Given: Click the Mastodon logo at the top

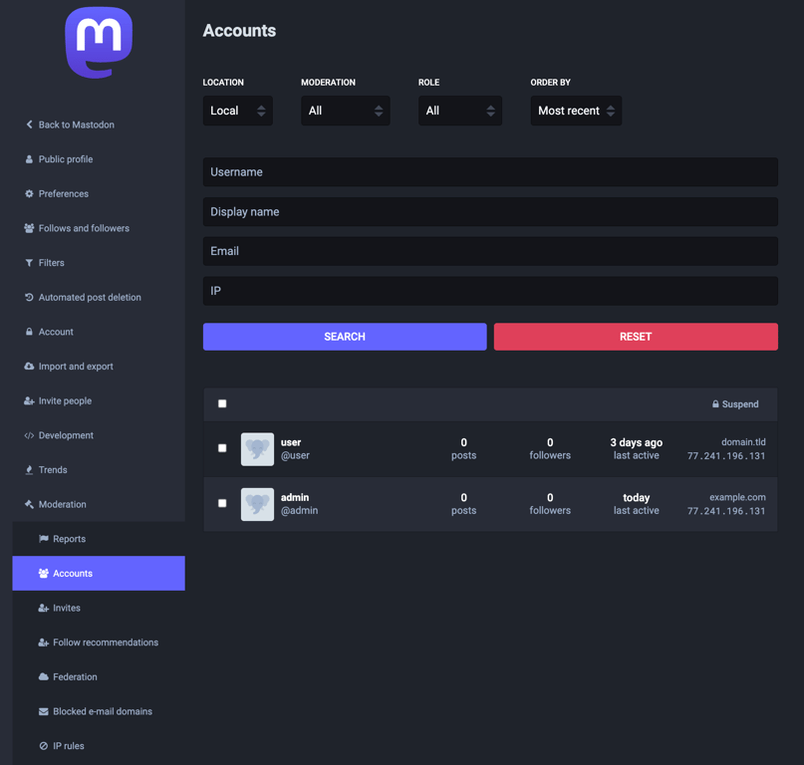Looking at the screenshot, I should click(97, 43).
